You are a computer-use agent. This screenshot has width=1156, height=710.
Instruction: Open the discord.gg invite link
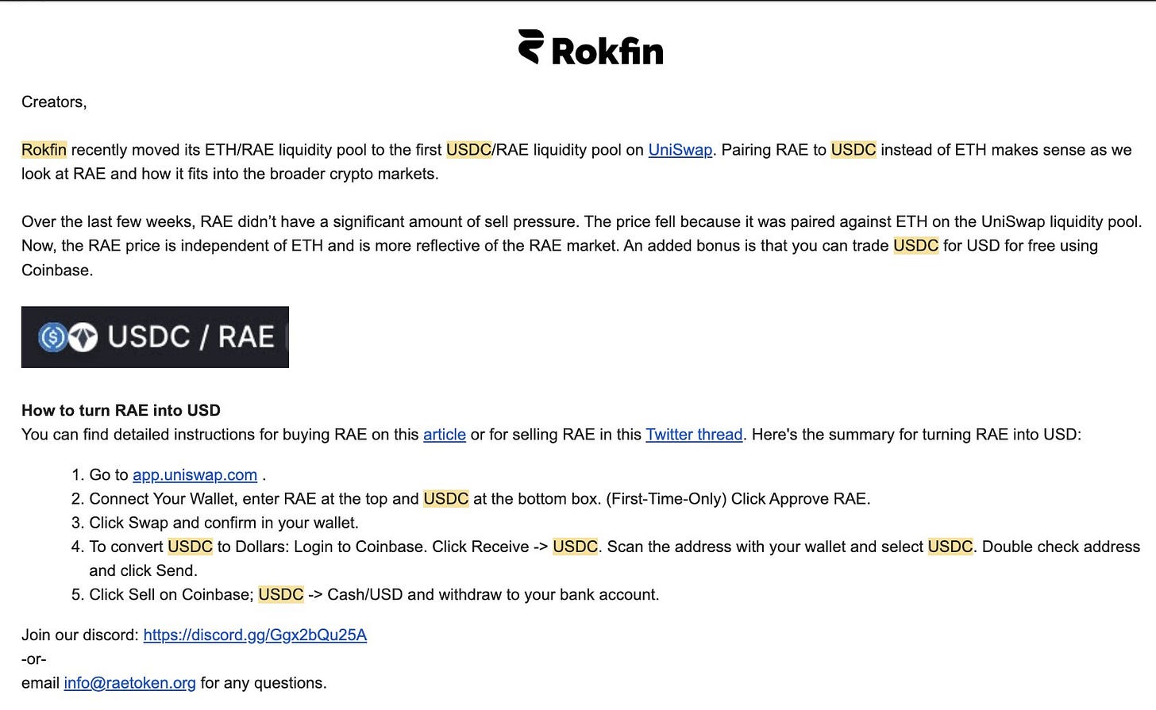255,635
